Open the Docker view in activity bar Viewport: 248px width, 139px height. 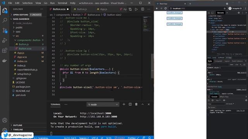click(x=5, y=61)
